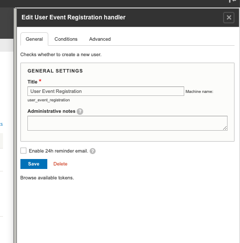Click inside the Administrative notes textarea
This screenshot has height=243, width=240.
coord(127,123)
